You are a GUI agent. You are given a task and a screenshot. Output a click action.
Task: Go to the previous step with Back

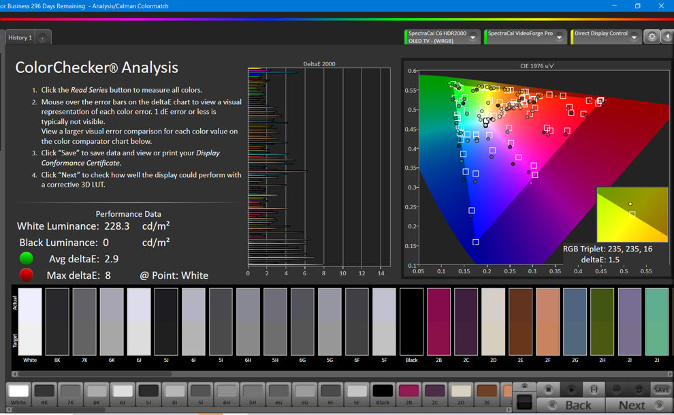pos(571,405)
